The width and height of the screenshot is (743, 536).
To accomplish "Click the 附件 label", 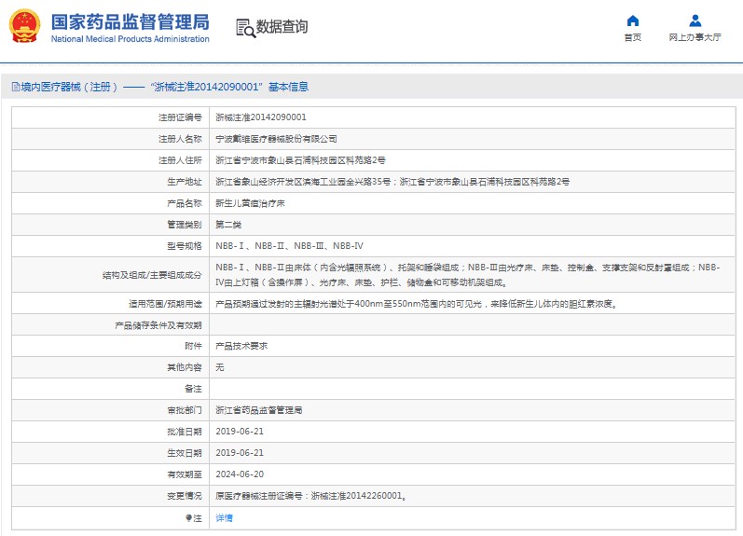I will coord(193,346).
